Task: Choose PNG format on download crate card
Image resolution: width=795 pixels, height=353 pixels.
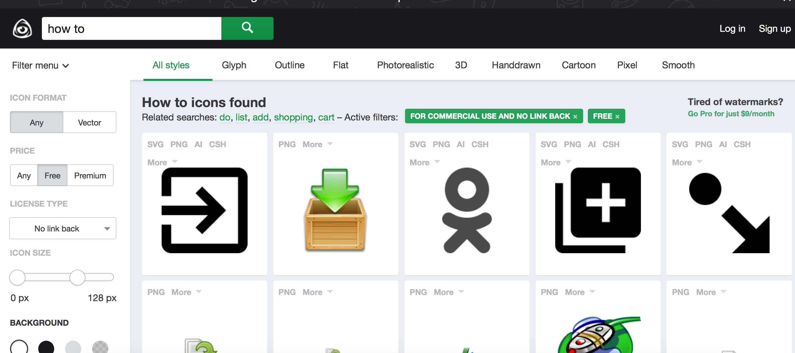Action: click(287, 144)
